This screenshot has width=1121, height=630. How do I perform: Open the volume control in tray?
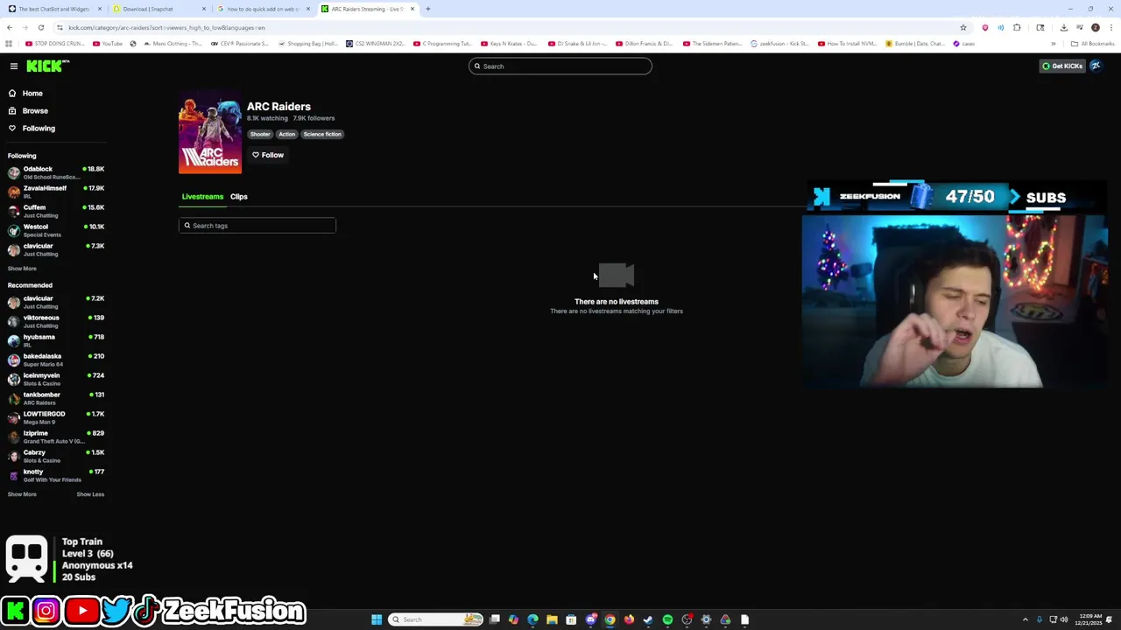[x=1064, y=619]
